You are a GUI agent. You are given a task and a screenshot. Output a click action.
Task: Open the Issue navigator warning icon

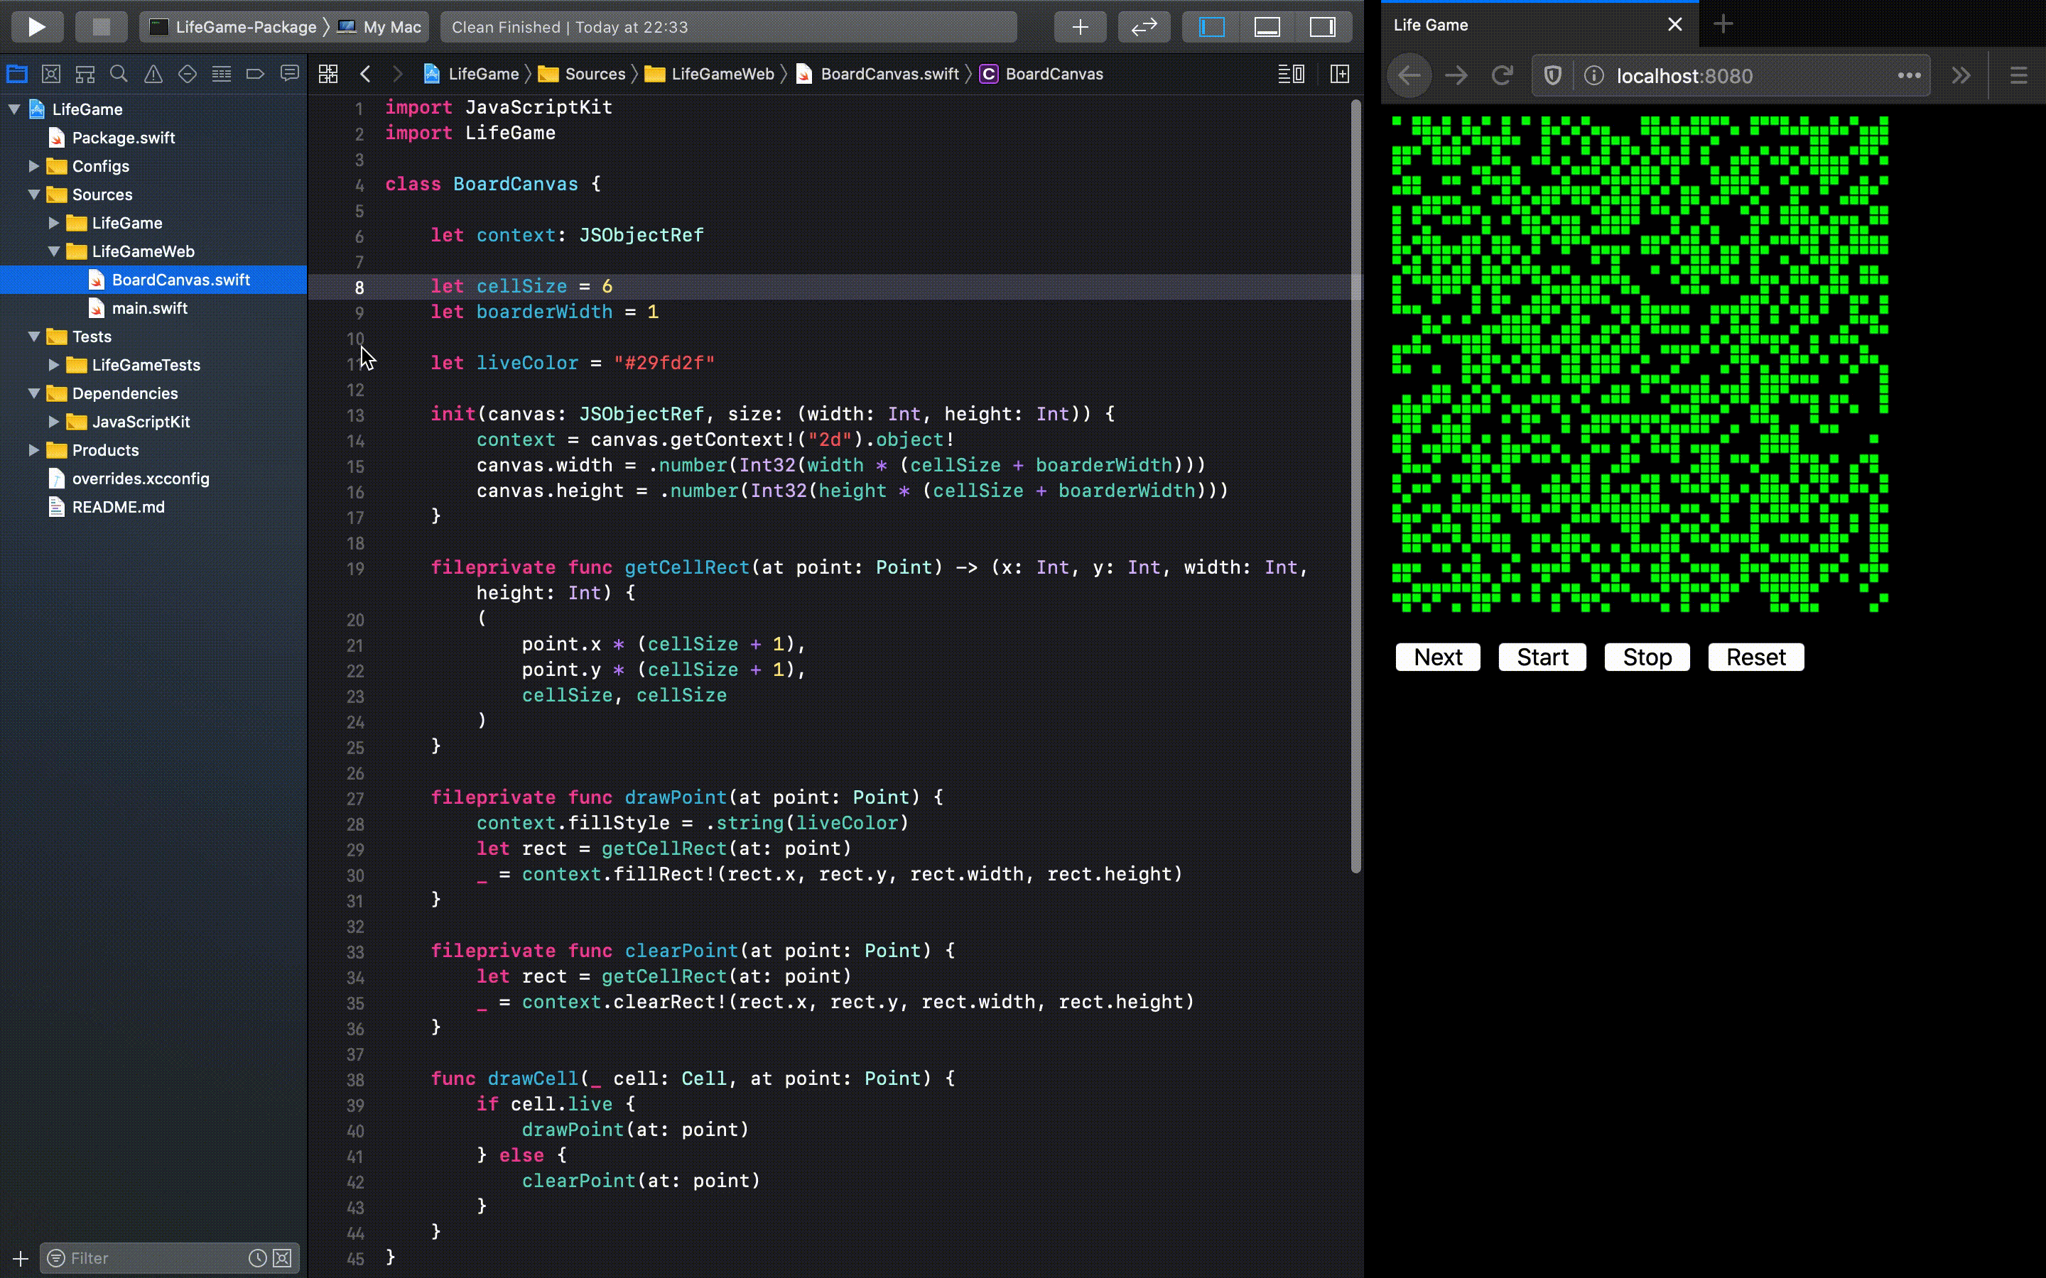point(153,75)
